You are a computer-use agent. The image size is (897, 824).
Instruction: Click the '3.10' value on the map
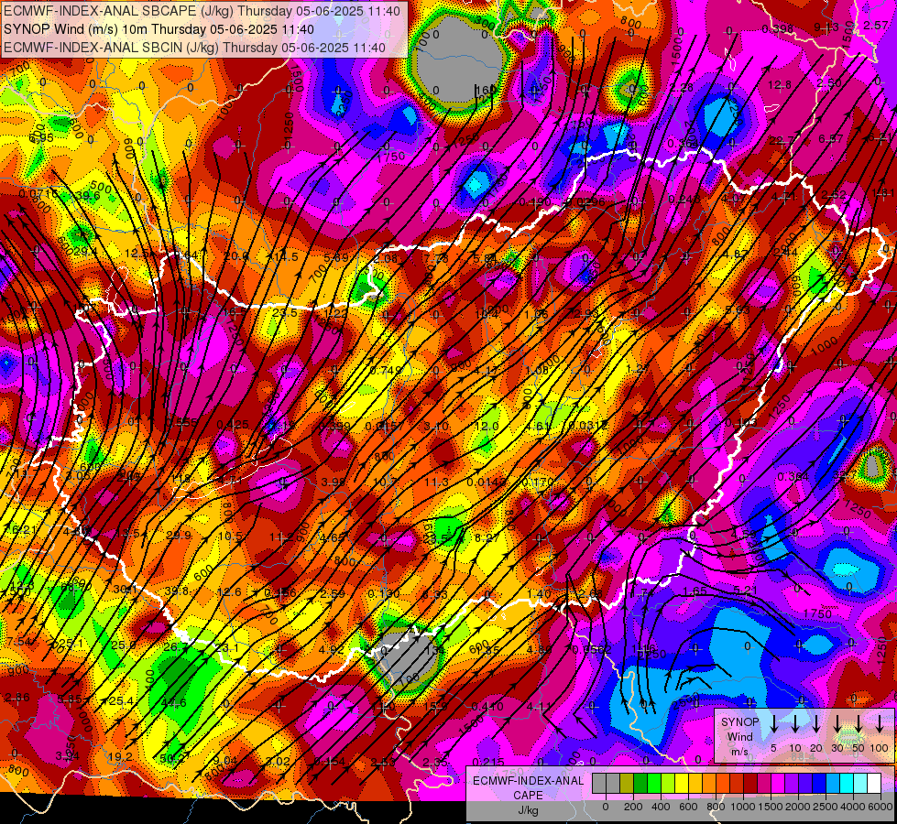436,426
